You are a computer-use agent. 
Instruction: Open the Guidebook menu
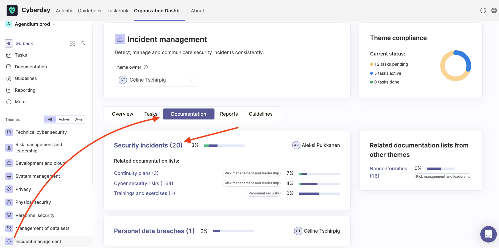90,11
